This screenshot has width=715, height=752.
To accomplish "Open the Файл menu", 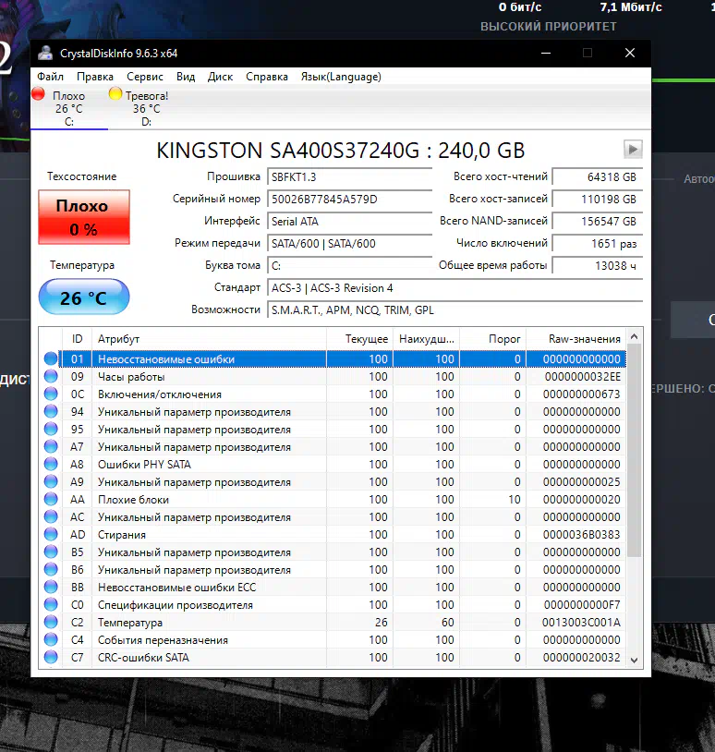I will (51, 77).
